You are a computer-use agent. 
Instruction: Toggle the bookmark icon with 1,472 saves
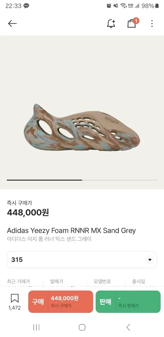[15, 302]
